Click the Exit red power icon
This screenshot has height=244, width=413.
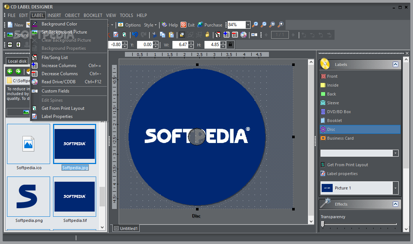pos(183,25)
